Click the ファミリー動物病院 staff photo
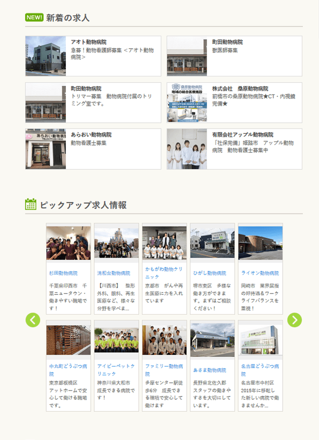The image size is (319, 440). 164,340
